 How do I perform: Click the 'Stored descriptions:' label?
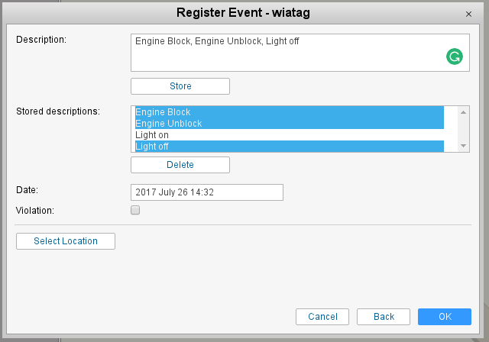click(58, 111)
